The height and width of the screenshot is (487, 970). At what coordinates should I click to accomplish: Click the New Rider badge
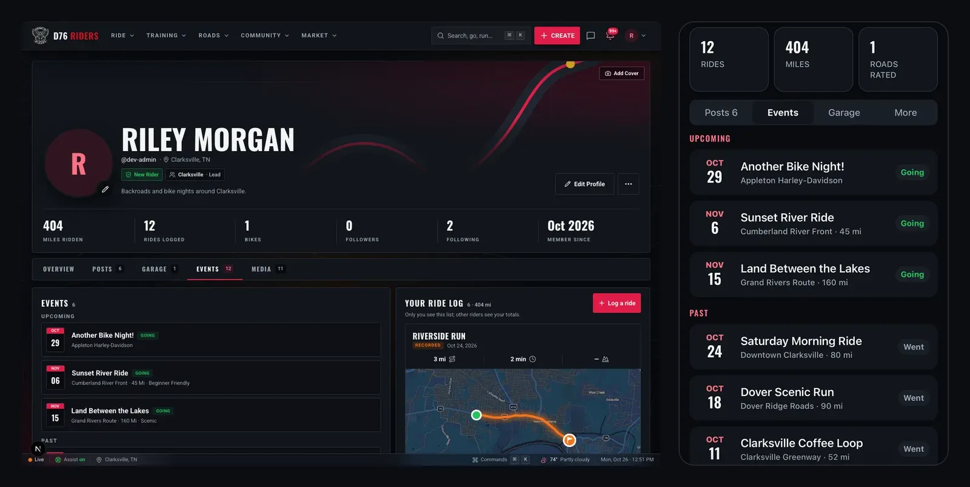(x=142, y=175)
